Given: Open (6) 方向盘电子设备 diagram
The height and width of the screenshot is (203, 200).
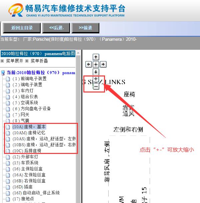Looking at the screenshot, I should click(x=32, y=109).
